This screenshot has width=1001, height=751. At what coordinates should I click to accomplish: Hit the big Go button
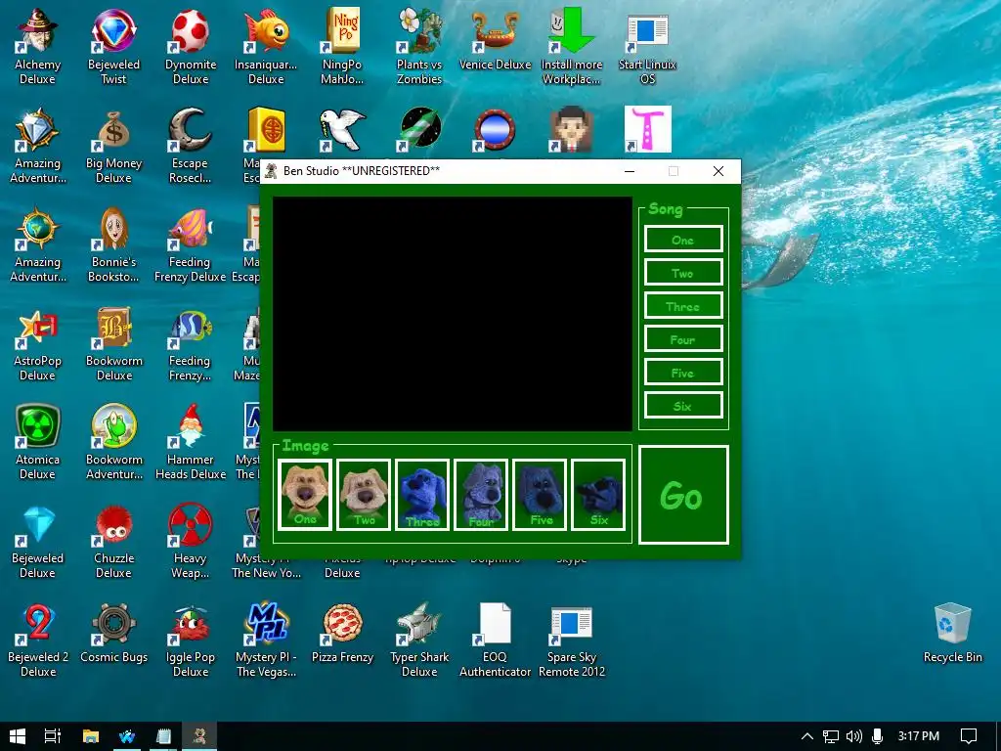point(683,495)
